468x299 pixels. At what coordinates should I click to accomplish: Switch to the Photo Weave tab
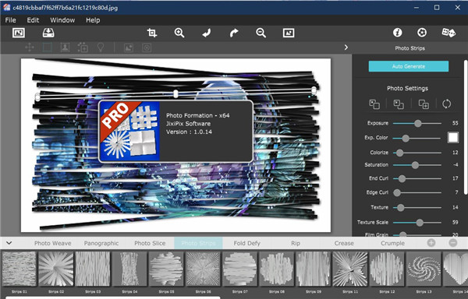point(53,243)
